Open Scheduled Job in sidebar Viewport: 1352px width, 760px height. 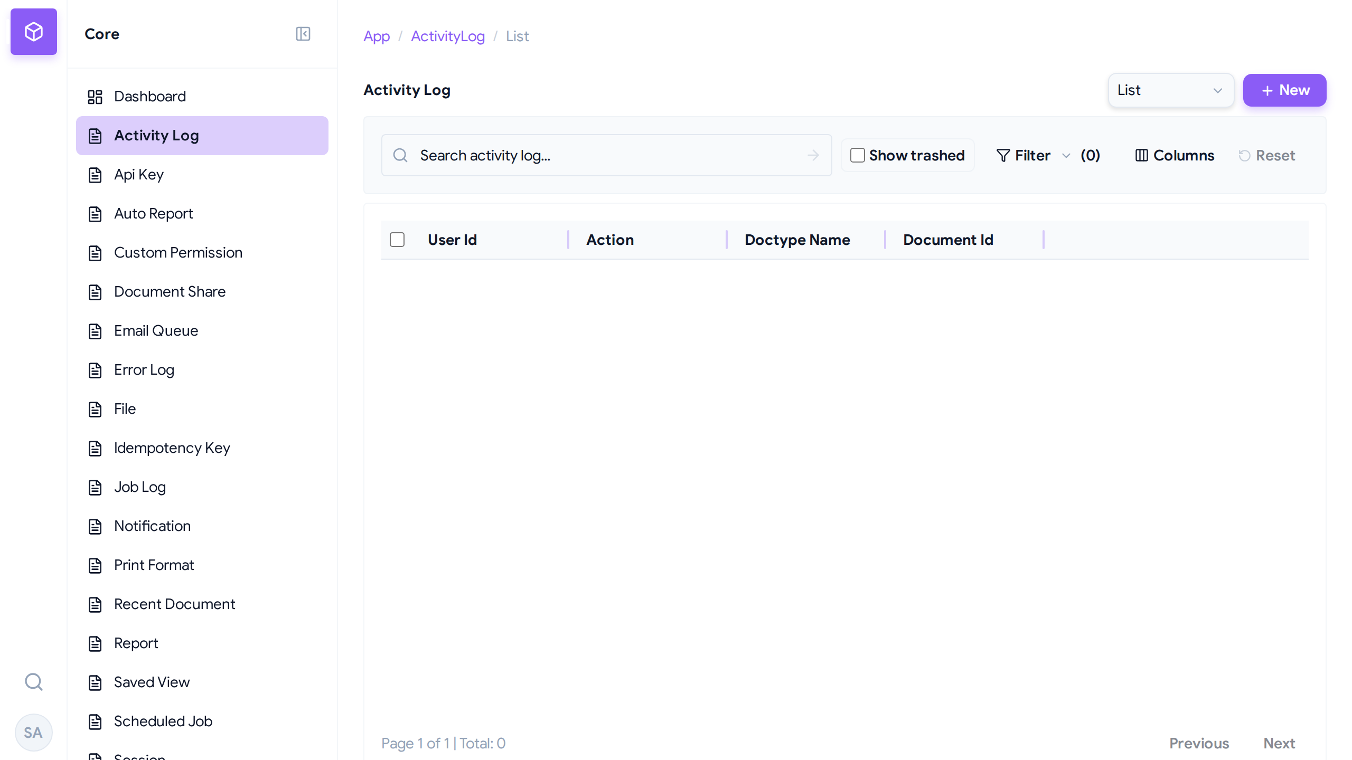coord(202,721)
